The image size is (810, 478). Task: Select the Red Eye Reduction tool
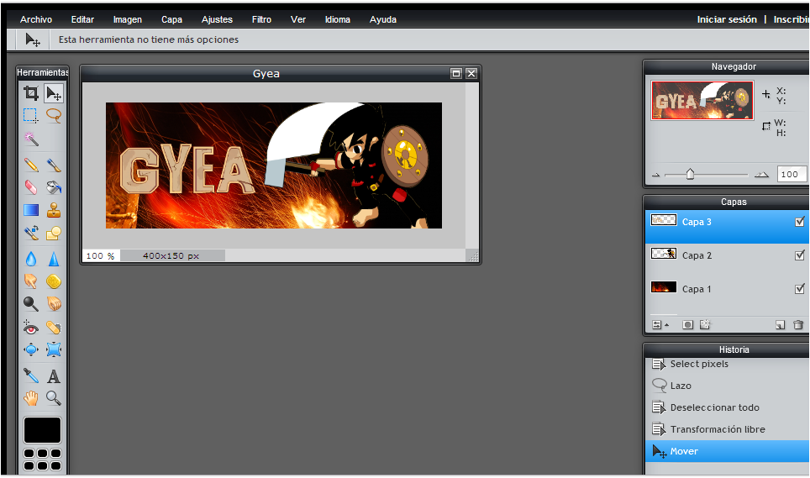pyautogui.click(x=31, y=328)
